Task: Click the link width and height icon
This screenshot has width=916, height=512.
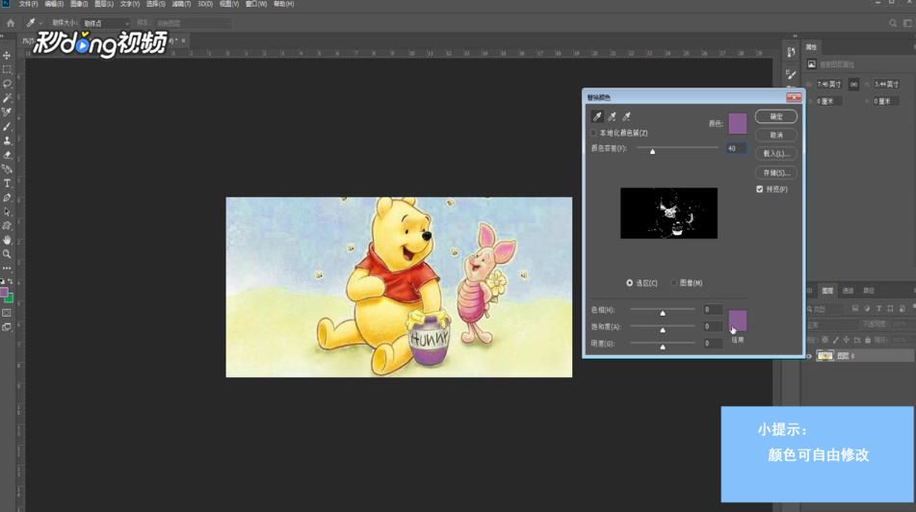Action: 853,85
